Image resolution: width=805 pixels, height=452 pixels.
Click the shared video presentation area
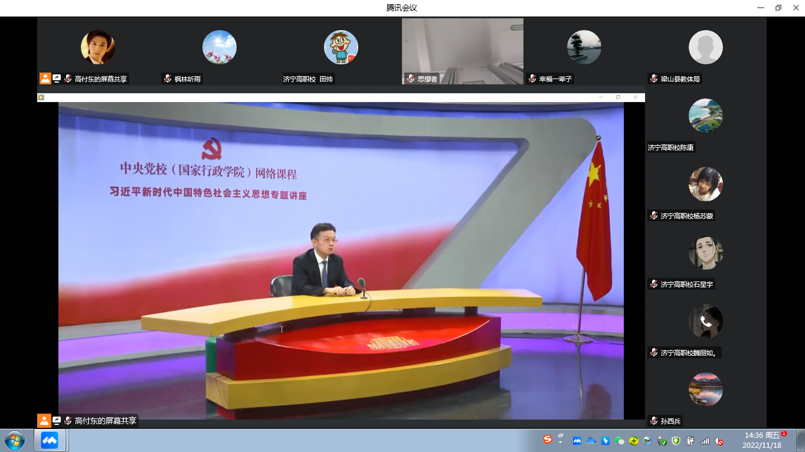point(341,261)
